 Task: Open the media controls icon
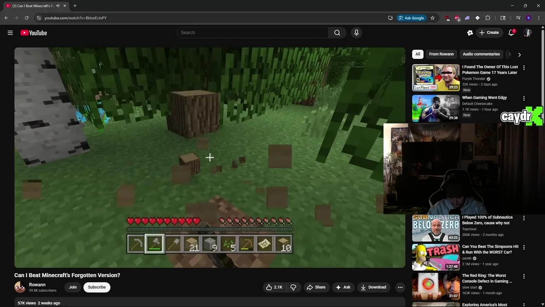[518, 18]
